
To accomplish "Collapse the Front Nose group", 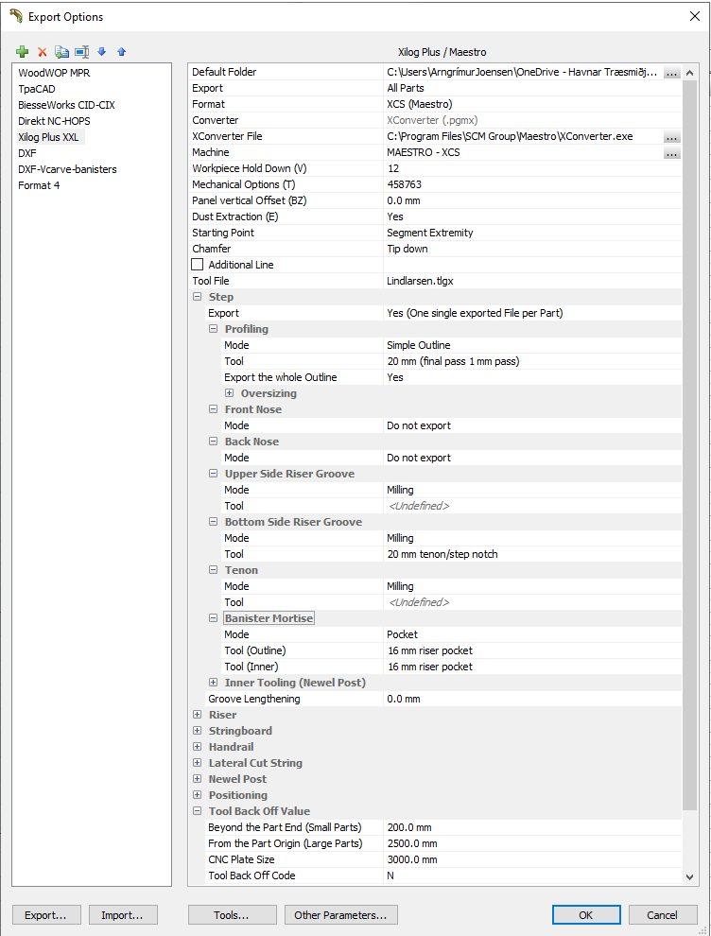I will [x=213, y=409].
